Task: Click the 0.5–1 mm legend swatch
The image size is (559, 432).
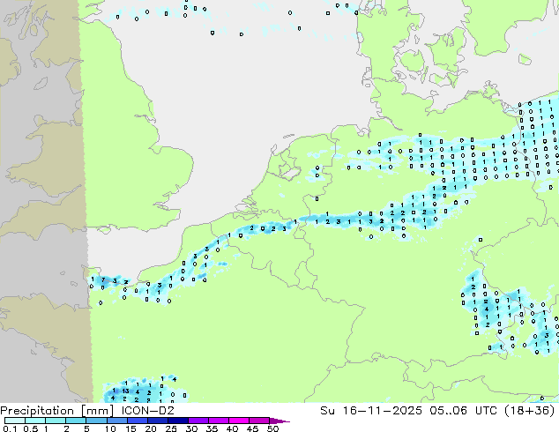Action: (x=35, y=421)
